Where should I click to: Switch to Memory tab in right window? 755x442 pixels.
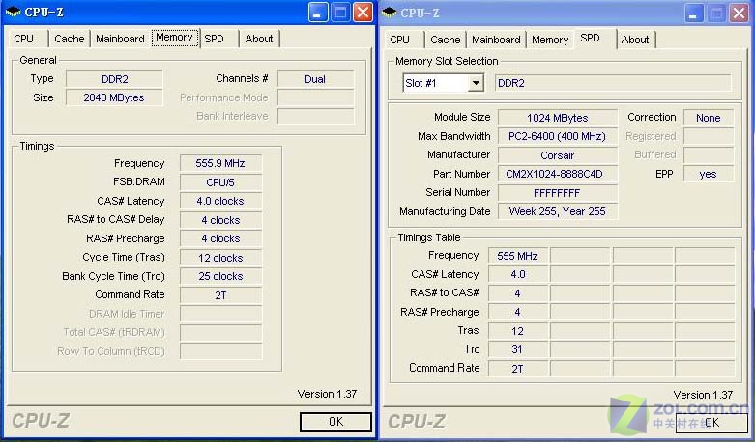(550, 40)
